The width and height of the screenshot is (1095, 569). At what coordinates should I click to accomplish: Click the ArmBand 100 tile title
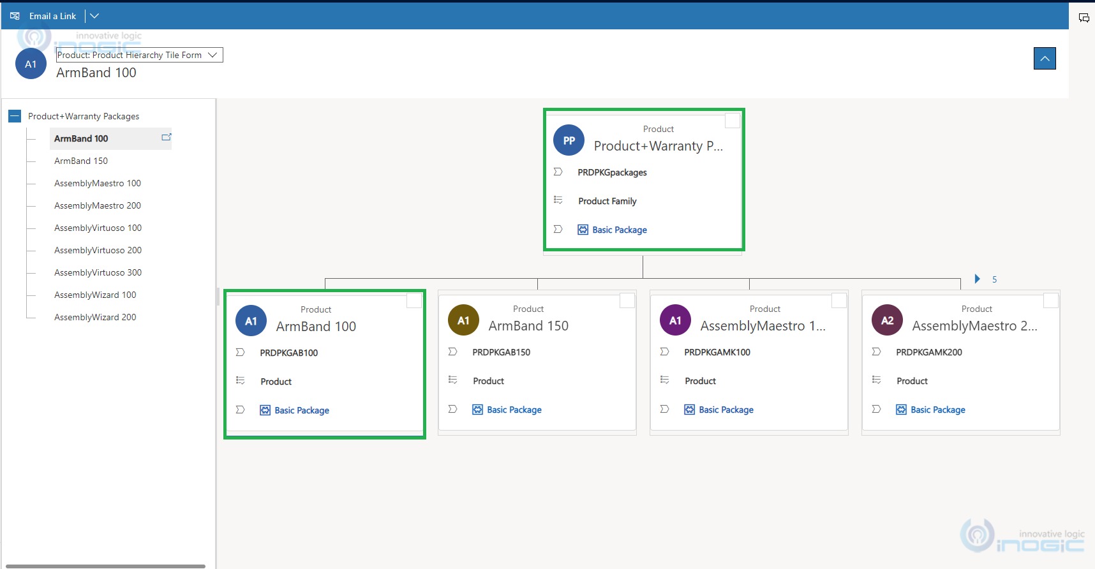(x=316, y=327)
